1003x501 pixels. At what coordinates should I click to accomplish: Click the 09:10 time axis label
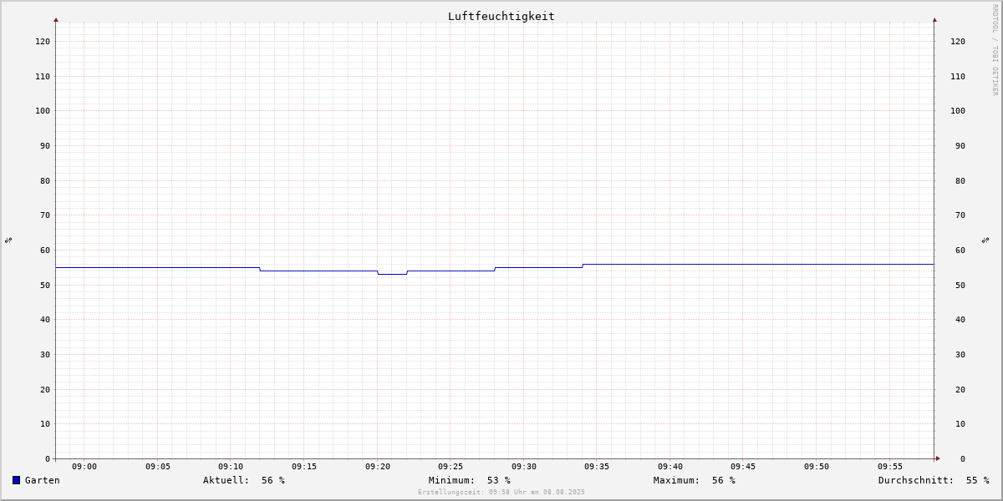point(231,467)
